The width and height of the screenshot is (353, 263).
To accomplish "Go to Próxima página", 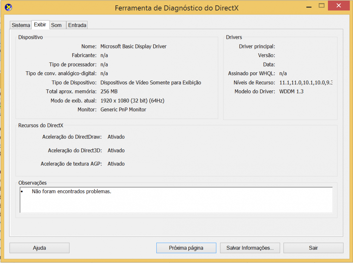I will click(x=186, y=248).
